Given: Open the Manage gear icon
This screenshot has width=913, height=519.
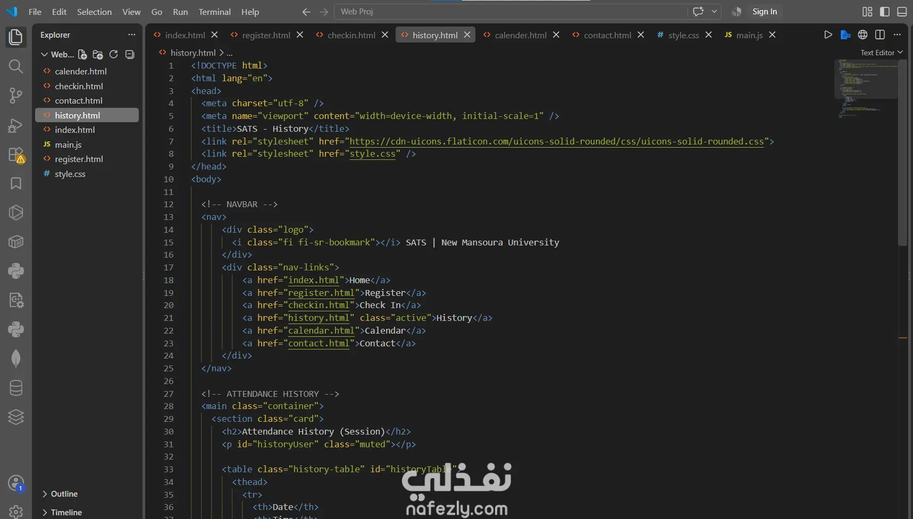Looking at the screenshot, I should coord(16,512).
